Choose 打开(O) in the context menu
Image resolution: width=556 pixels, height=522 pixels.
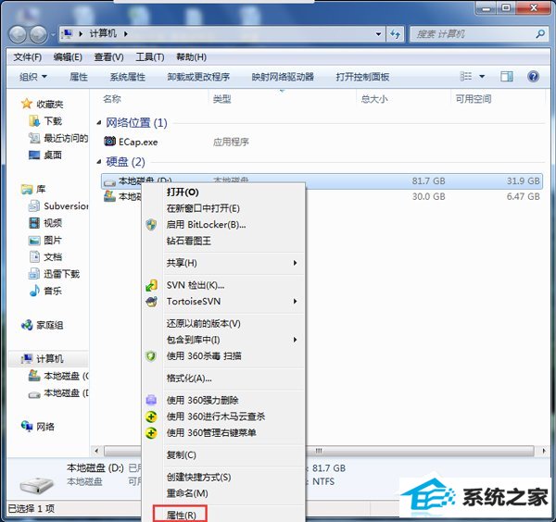[x=183, y=192]
